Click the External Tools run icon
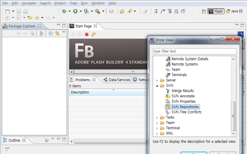 [x=98, y=11]
